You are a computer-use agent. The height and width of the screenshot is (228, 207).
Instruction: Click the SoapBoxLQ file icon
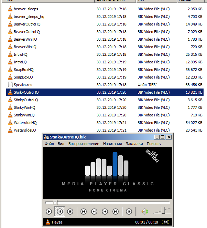point(10,77)
